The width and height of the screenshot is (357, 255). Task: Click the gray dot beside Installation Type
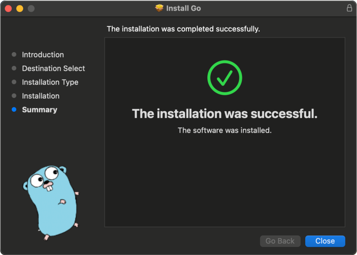pos(14,82)
